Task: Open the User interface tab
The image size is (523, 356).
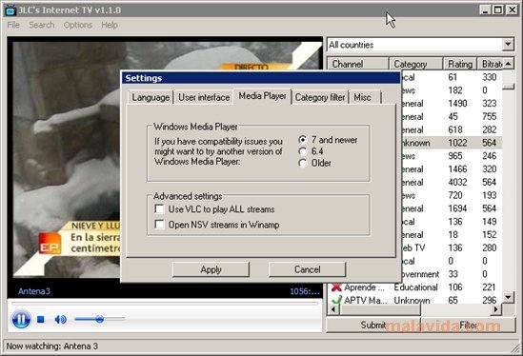Action: (x=204, y=97)
